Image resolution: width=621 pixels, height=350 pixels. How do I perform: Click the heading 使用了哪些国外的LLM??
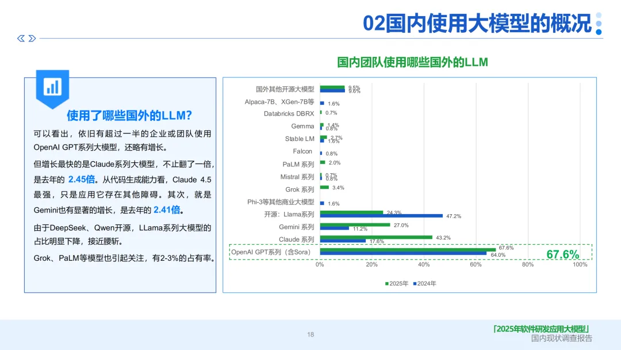tap(129, 115)
